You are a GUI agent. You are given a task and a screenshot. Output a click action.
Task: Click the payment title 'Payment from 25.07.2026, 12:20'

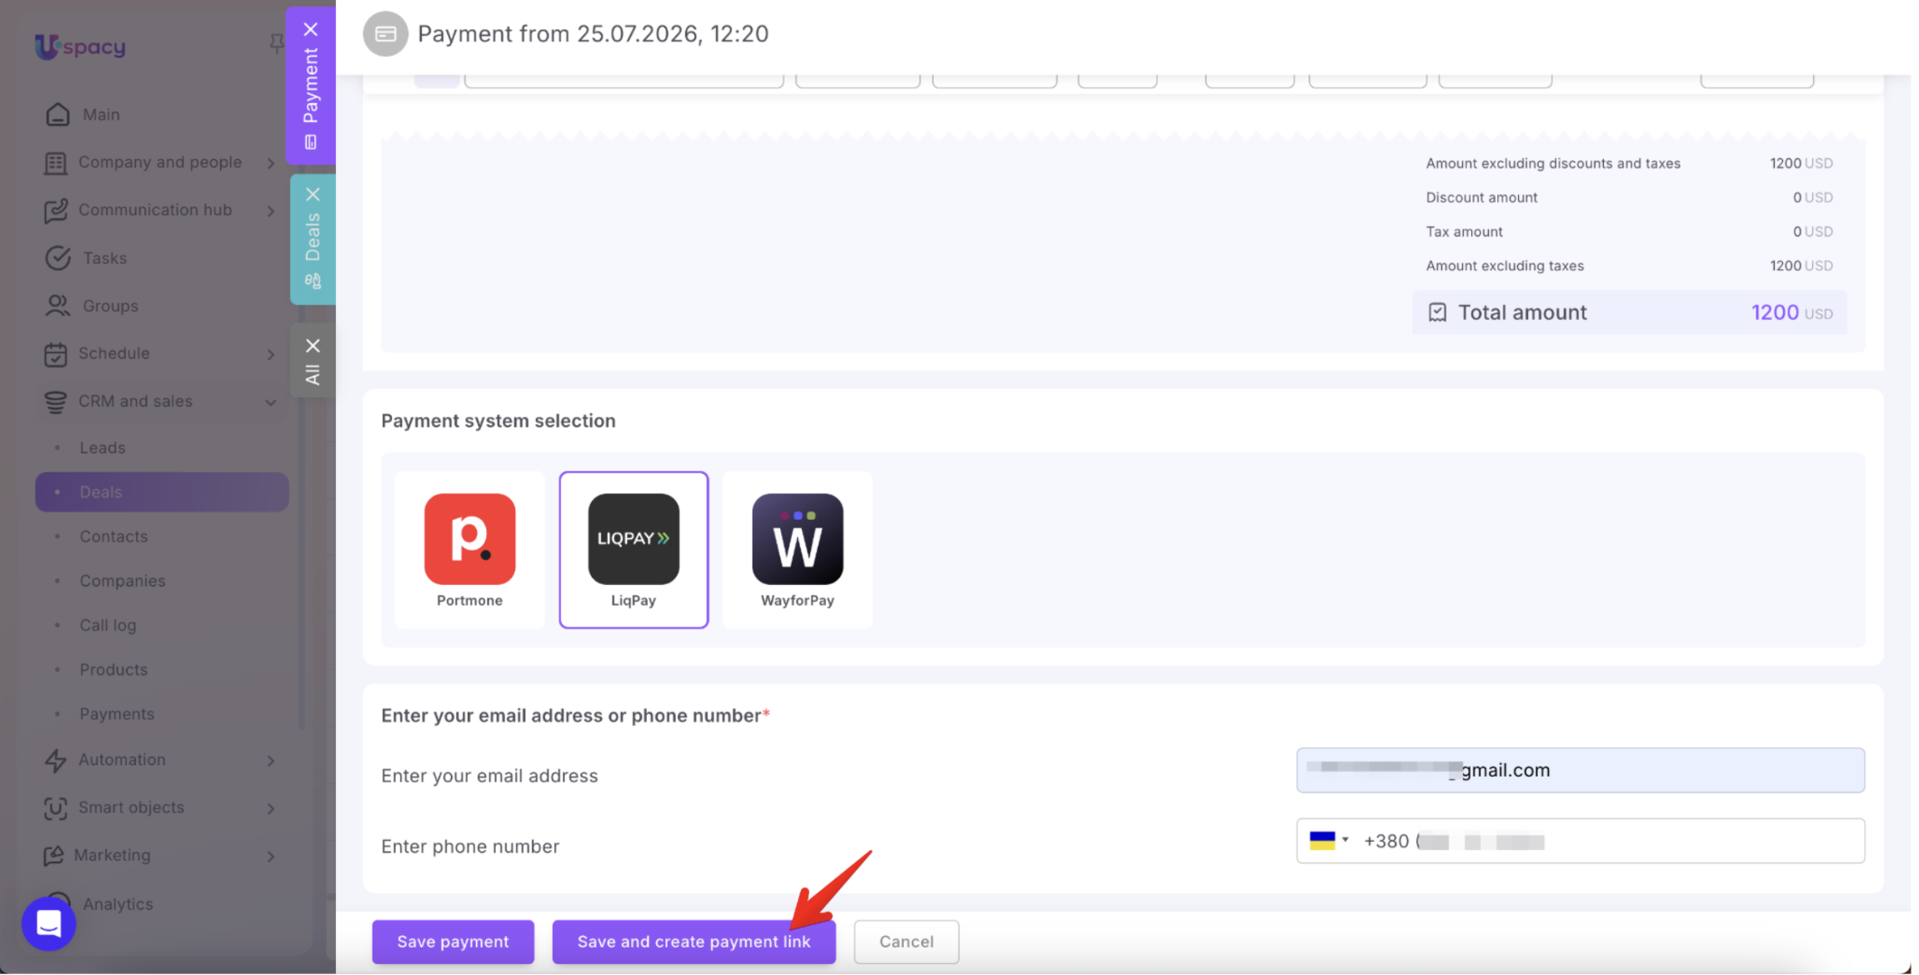pyautogui.click(x=593, y=34)
